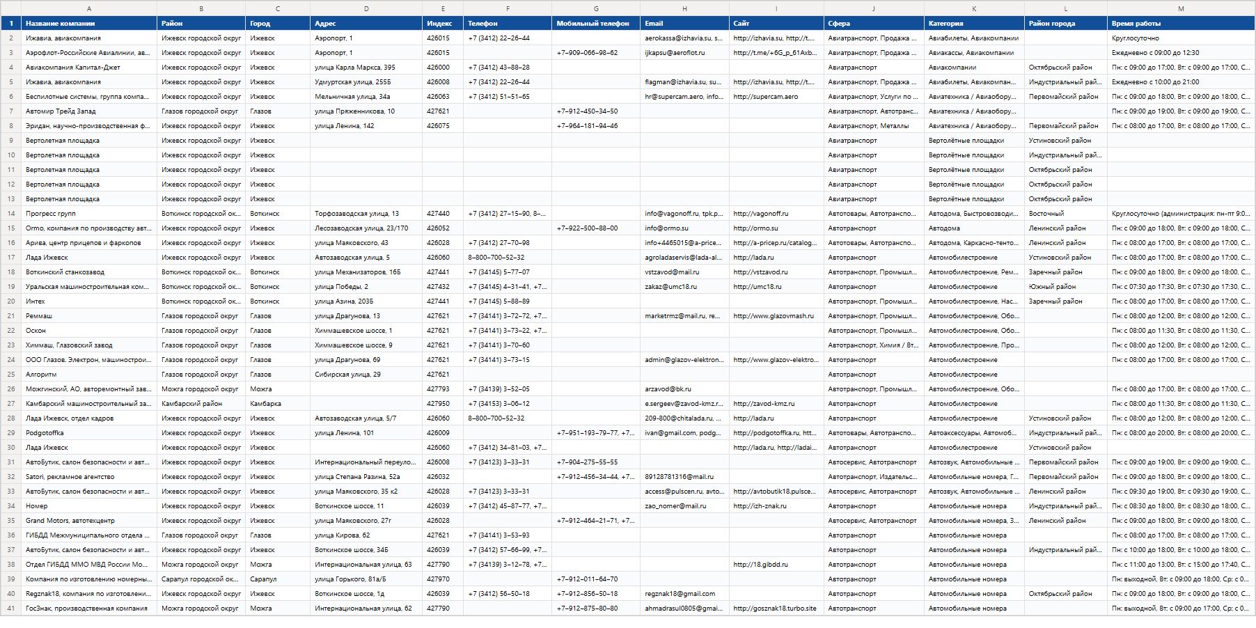Select the 'Сфера' header cell

tap(874, 24)
